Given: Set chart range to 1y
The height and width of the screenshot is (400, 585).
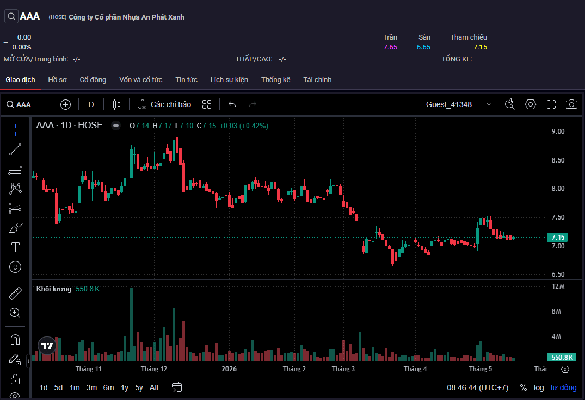Looking at the screenshot, I should point(125,387).
